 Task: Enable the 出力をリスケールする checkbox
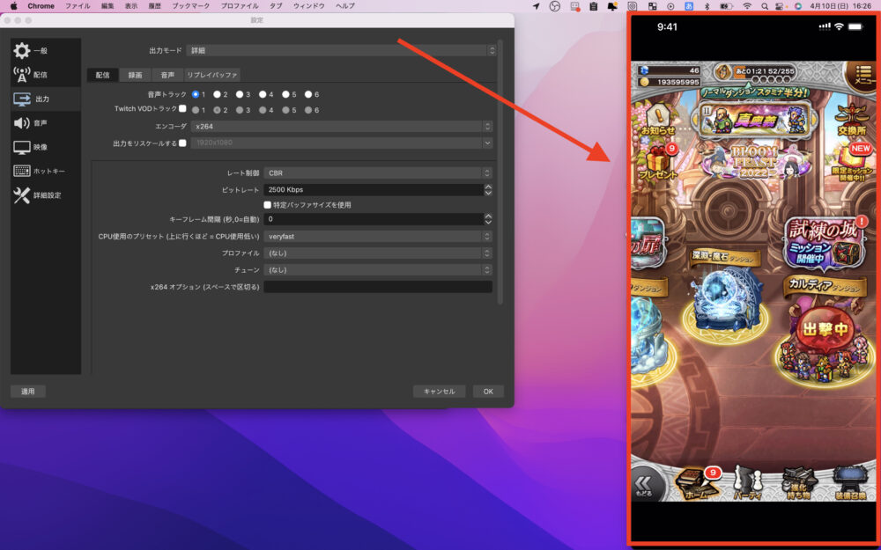(x=182, y=143)
